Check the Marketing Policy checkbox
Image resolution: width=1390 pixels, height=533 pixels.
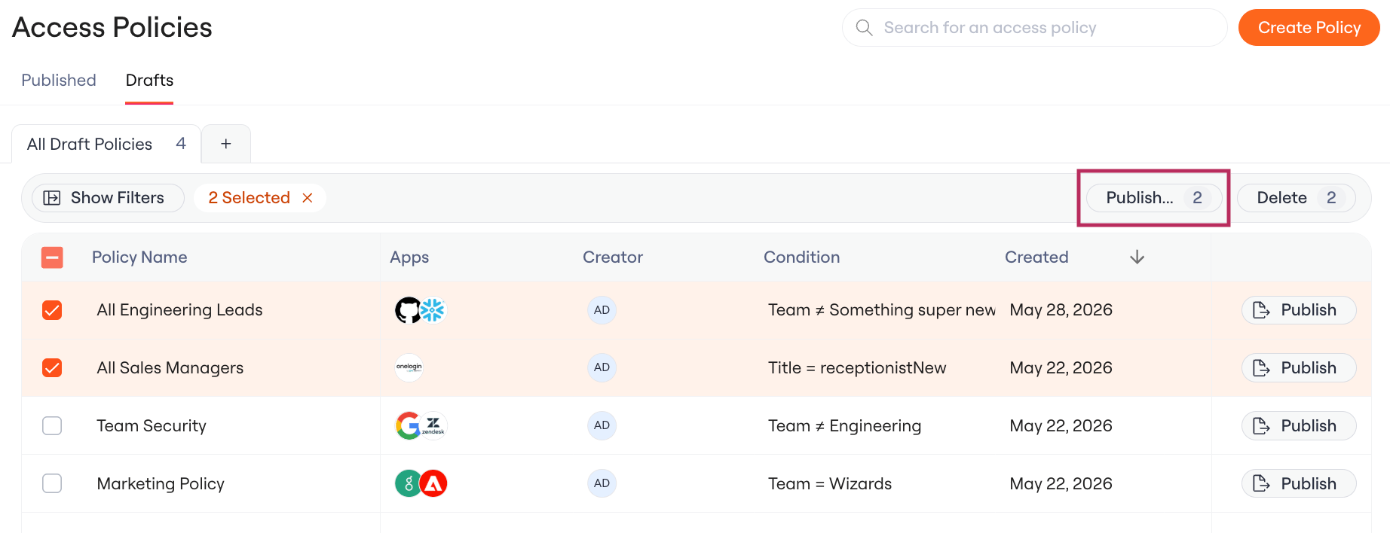point(52,483)
